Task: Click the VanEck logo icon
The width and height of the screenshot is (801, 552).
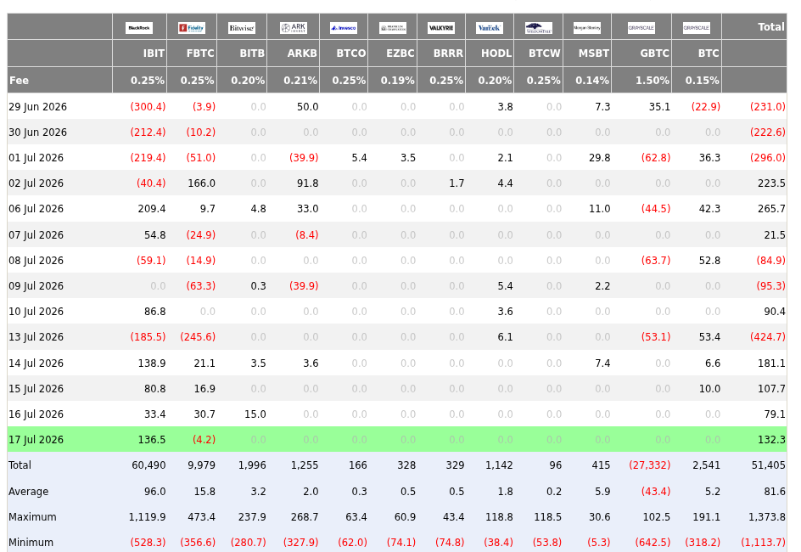Action: pos(490,27)
